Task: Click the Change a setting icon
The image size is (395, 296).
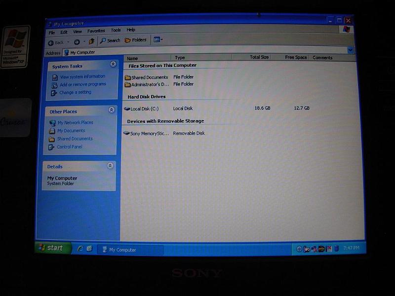Action: [54, 93]
